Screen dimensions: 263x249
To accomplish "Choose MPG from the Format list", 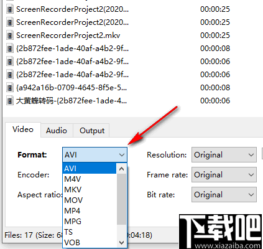I will point(90,221).
